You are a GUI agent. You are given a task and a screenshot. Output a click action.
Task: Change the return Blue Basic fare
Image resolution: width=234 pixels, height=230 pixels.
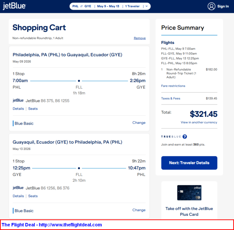pos(139,210)
